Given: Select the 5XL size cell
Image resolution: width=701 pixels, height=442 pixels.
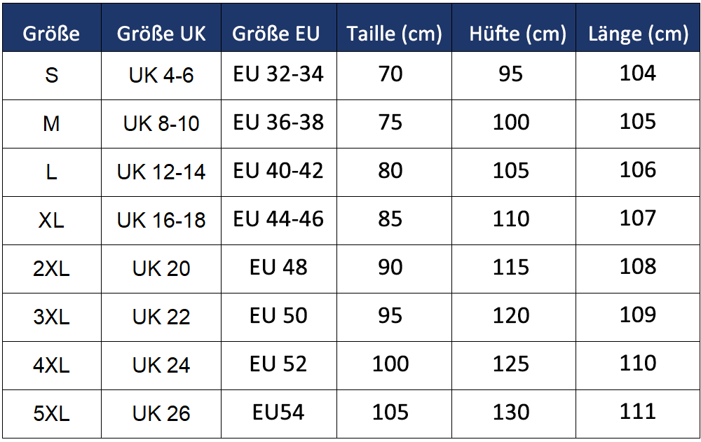Looking at the screenshot, I should pos(51,414).
